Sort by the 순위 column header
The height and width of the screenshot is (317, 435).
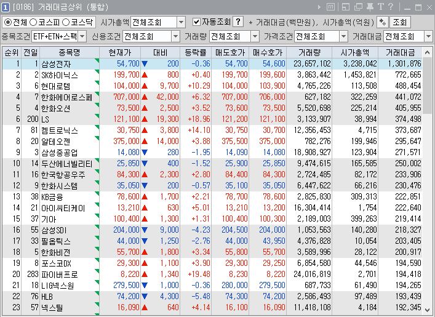coord(12,52)
